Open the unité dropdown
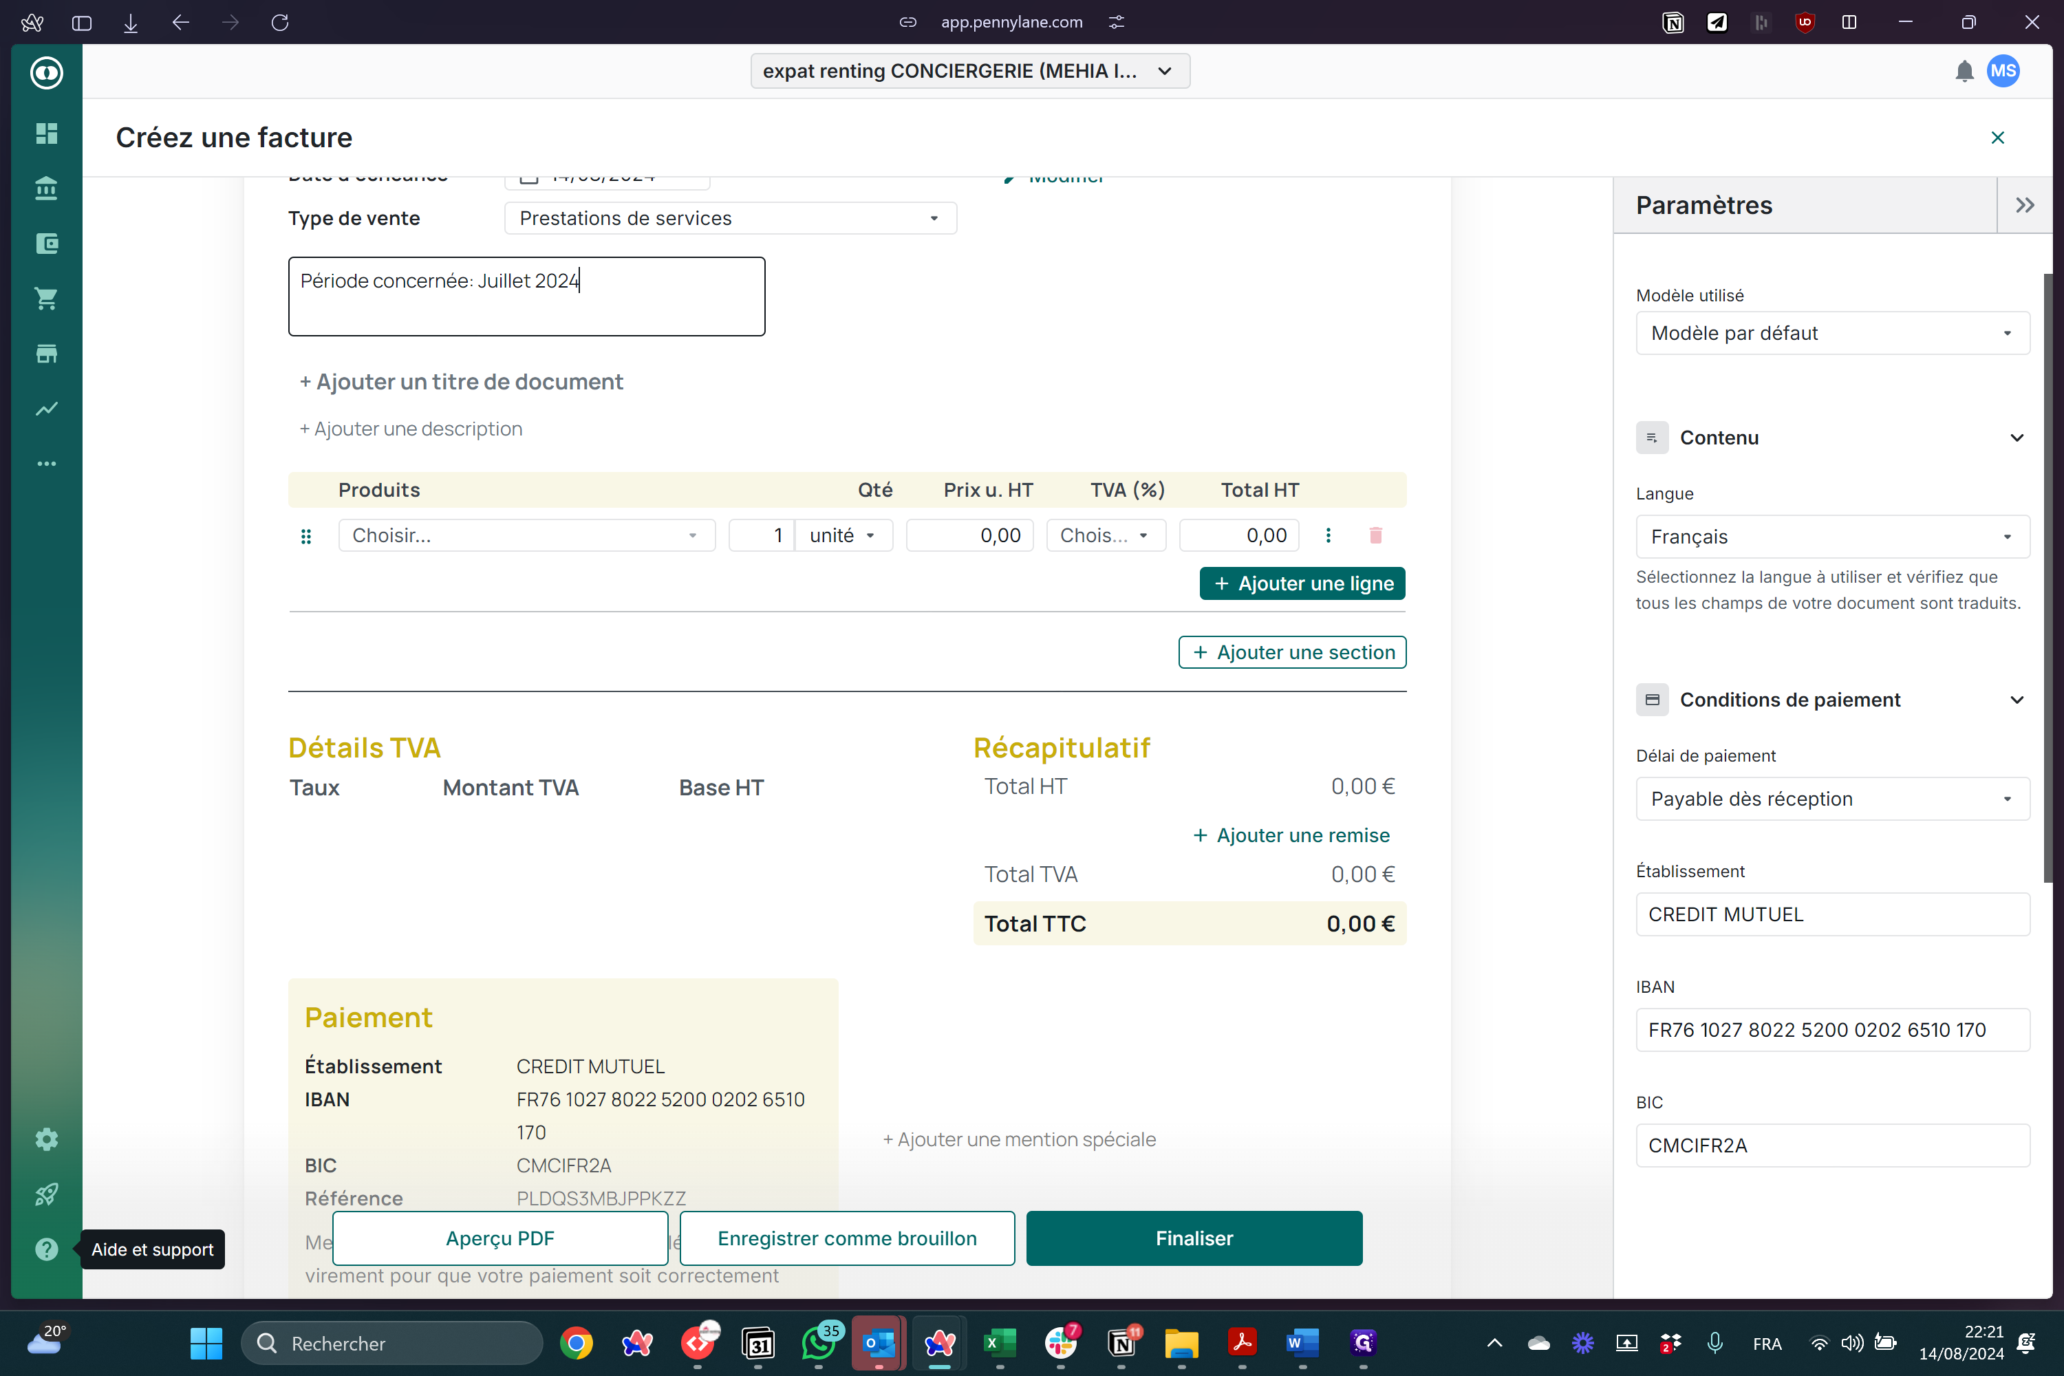 coord(843,535)
